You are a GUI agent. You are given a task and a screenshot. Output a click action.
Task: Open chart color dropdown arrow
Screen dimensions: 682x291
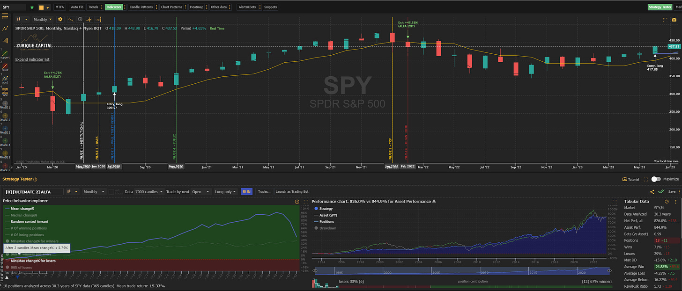[x=48, y=7]
